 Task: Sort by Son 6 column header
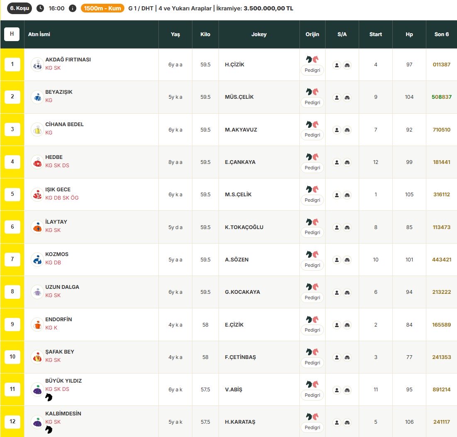pos(441,34)
